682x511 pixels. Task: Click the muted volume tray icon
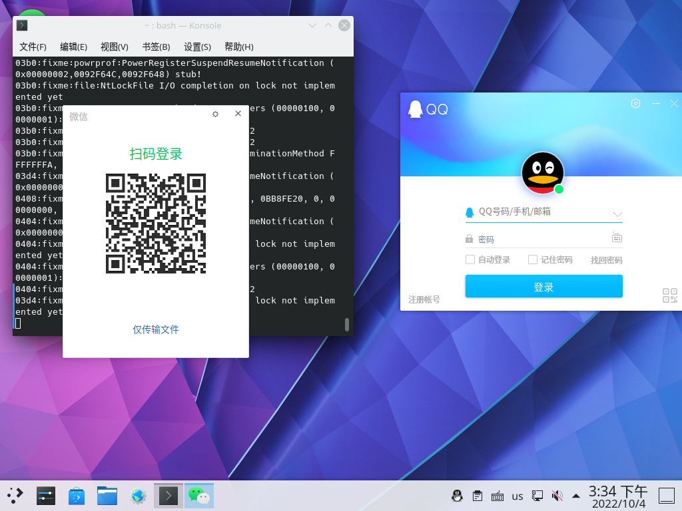[x=557, y=496]
